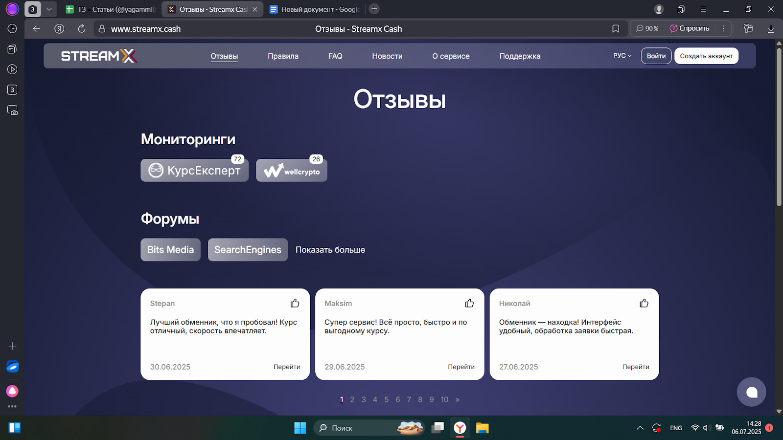Open the live chat bubble widget

pyautogui.click(x=752, y=392)
